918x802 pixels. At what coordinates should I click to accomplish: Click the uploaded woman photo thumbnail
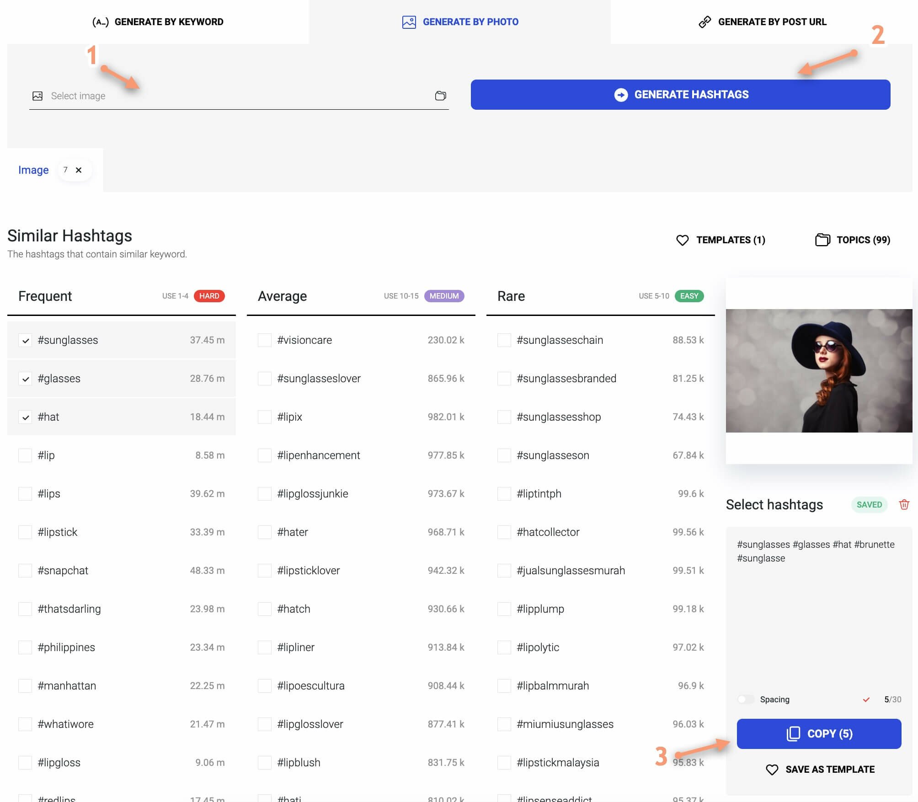(x=818, y=370)
